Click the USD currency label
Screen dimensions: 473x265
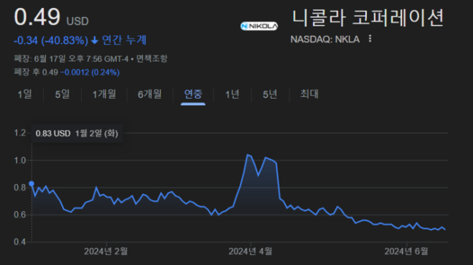77,21
